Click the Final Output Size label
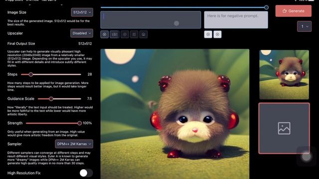 [21, 44]
